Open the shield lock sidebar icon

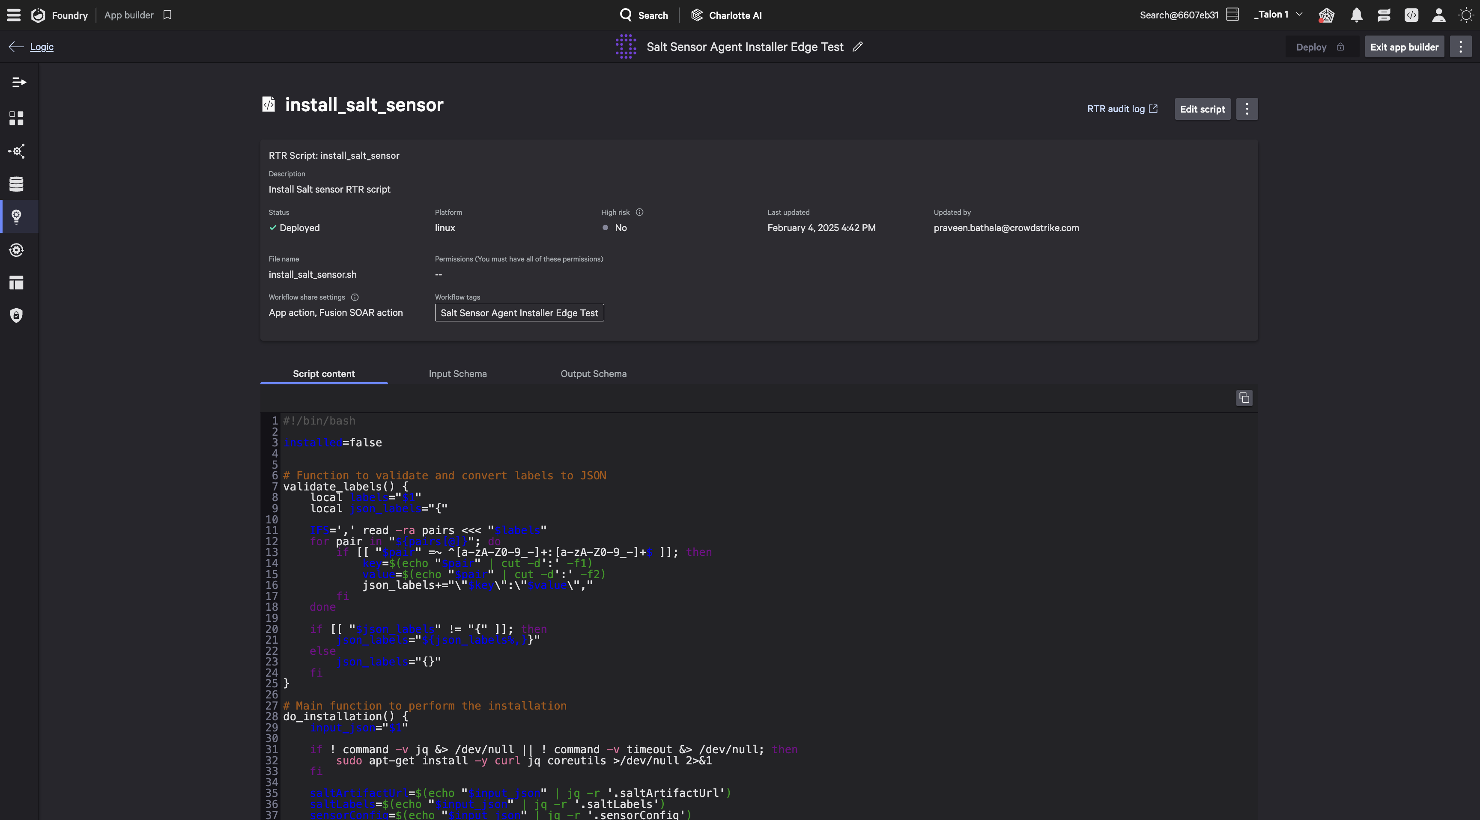click(17, 315)
